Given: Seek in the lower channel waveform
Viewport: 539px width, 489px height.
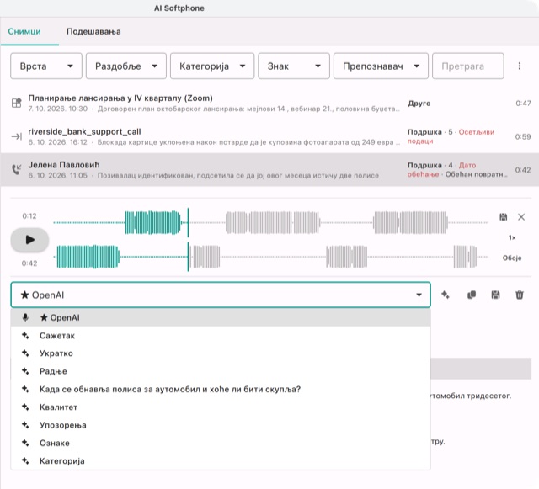Looking at the screenshot, I should (x=271, y=257).
